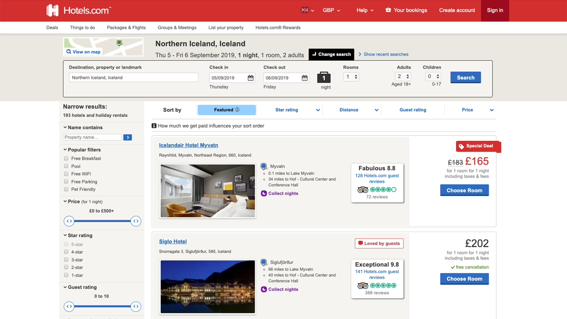The image size is (567, 319).
Task: Tick the 1-star rating checkbox
Action: pos(66,275)
